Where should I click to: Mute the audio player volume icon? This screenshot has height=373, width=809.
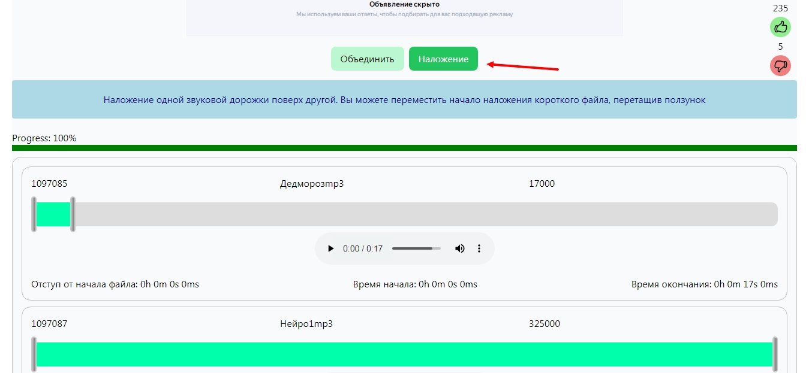459,248
